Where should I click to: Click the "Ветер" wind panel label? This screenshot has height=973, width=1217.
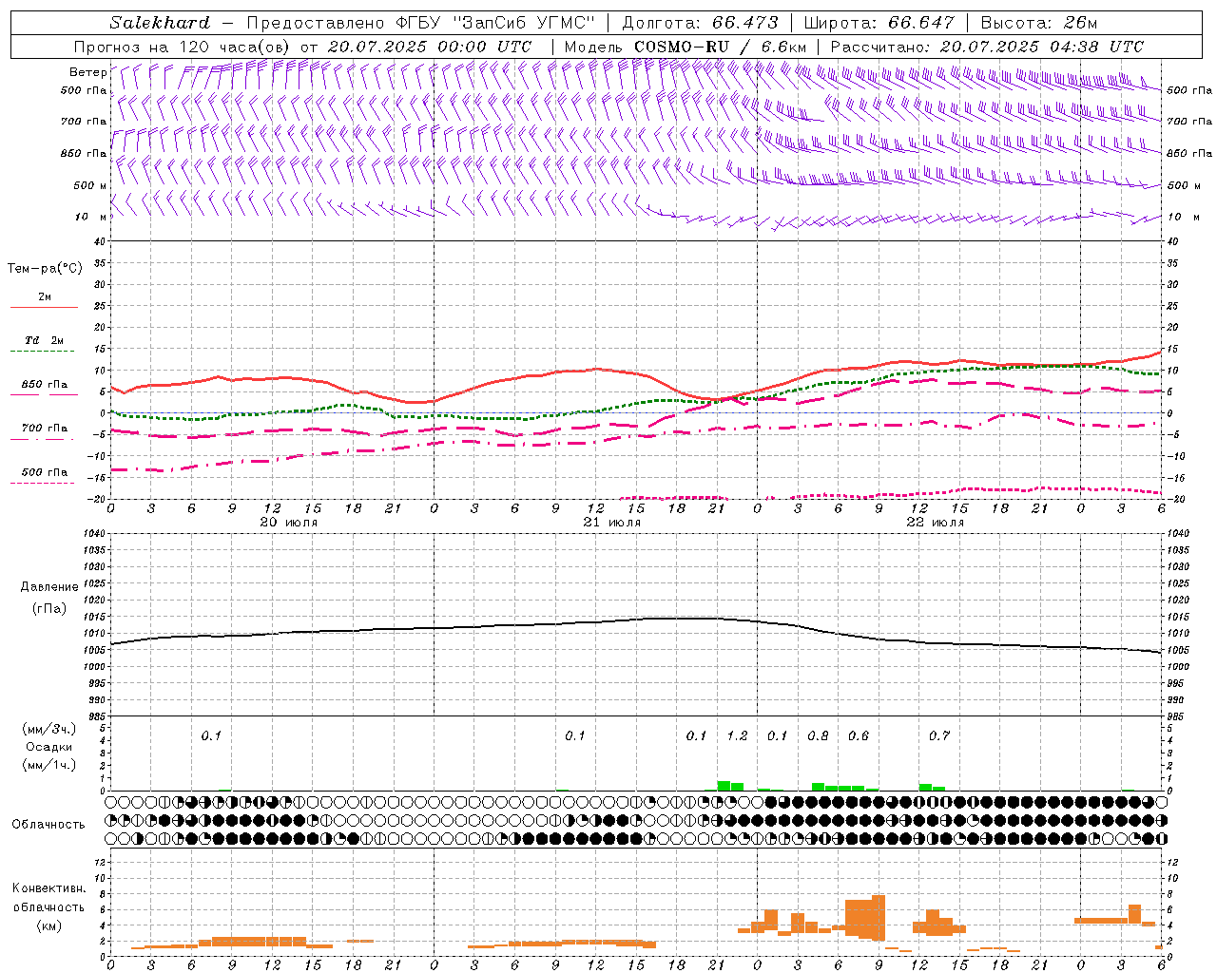87,72
